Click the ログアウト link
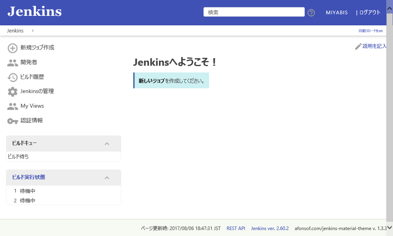The height and width of the screenshot is (236, 393). pos(370,13)
